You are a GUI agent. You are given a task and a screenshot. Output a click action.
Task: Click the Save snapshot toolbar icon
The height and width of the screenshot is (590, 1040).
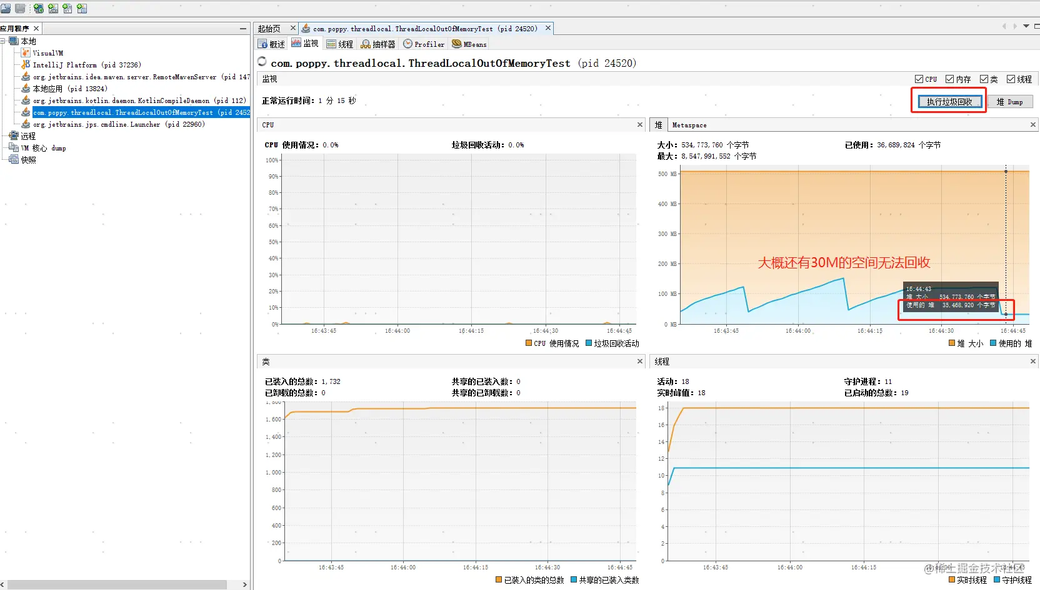tap(20, 9)
